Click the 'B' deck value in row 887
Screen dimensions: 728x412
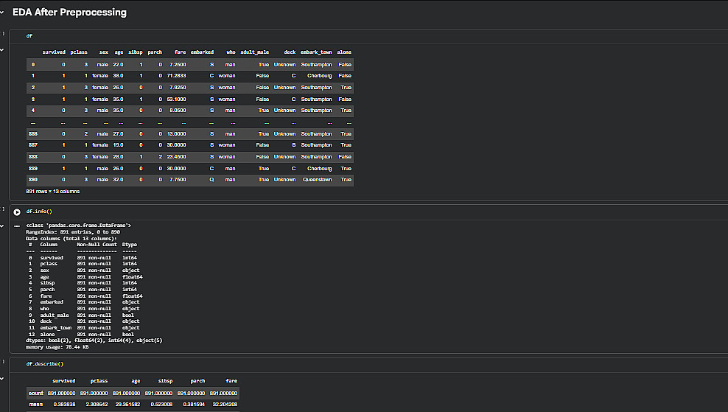pyautogui.click(x=294, y=145)
